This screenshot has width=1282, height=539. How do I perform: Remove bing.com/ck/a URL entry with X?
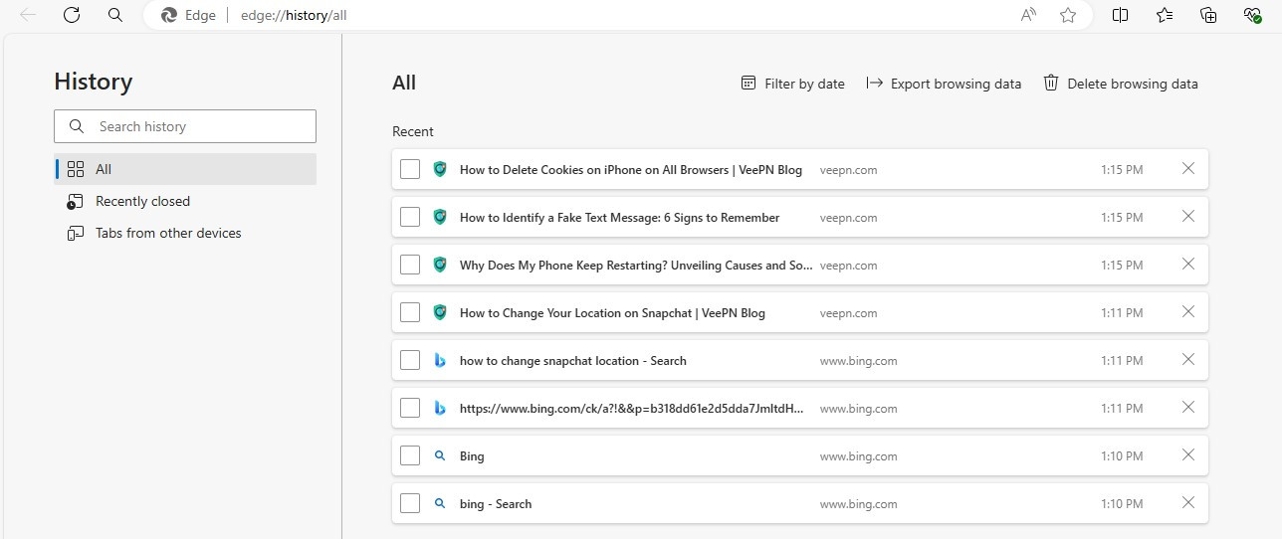(x=1187, y=407)
